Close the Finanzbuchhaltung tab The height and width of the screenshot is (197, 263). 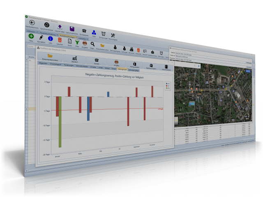pos(57,34)
